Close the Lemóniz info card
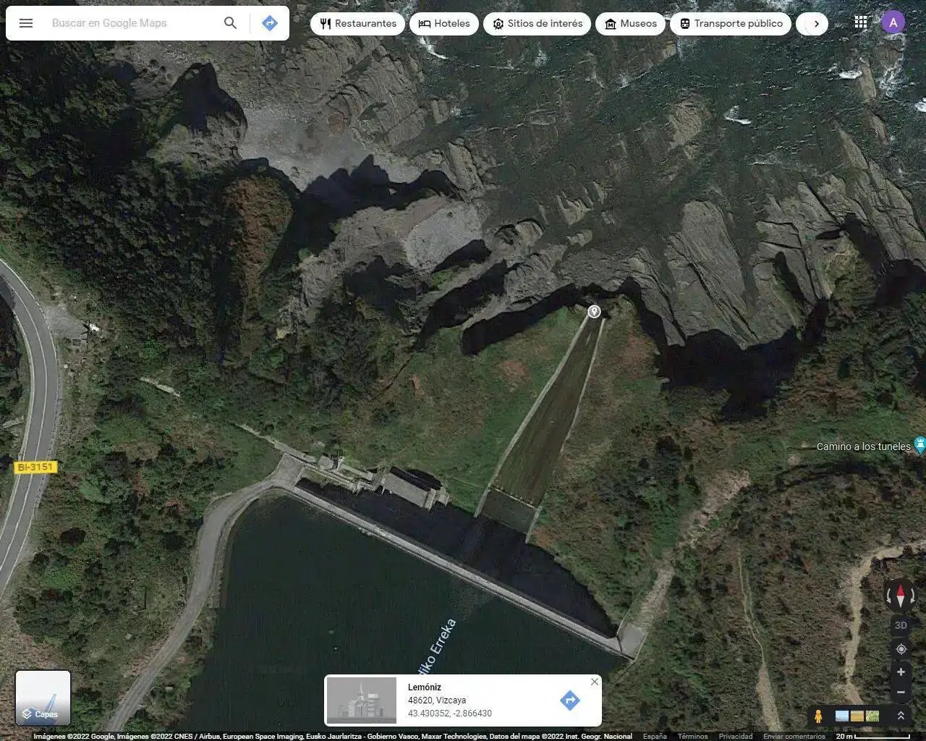 point(594,682)
